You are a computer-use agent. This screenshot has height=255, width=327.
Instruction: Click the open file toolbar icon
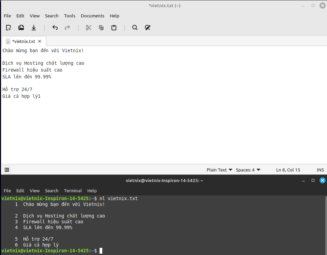(21, 28)
